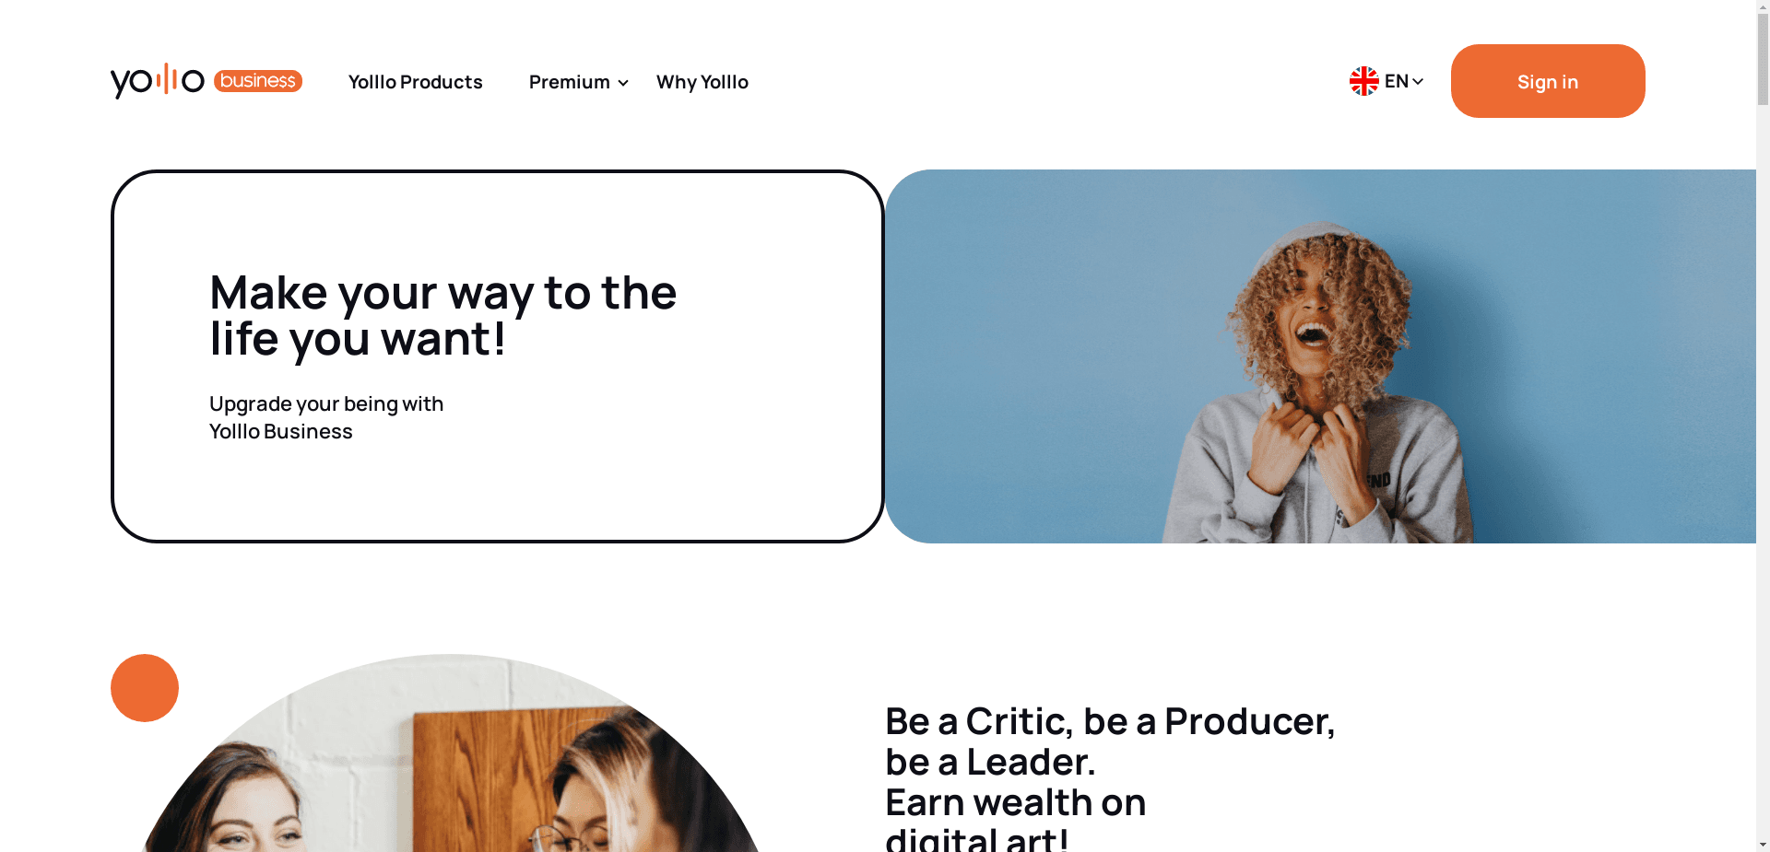The height and width of the screenshot is (852, 1770).
Task: Click the orange circle decoration
Action: pyautogui.click(x=145, y=688)
